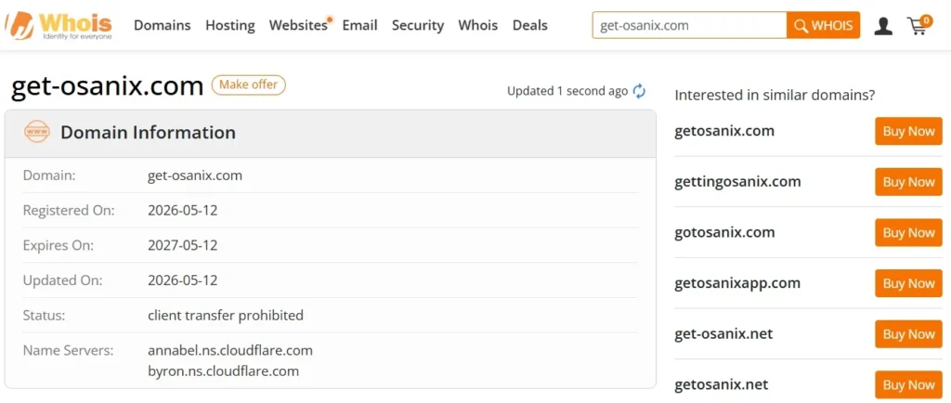
Task: Open the shopping cart icon
Action: point(918,25)
